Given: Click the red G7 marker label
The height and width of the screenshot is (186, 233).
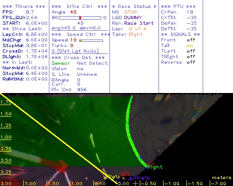Looking at the screenshot, I should click(x=151, y=165).
